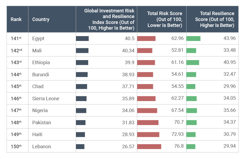Click Haiti's red risk score bar
The height and width of the screenshot is (159, 245).
tap(148, 134)
